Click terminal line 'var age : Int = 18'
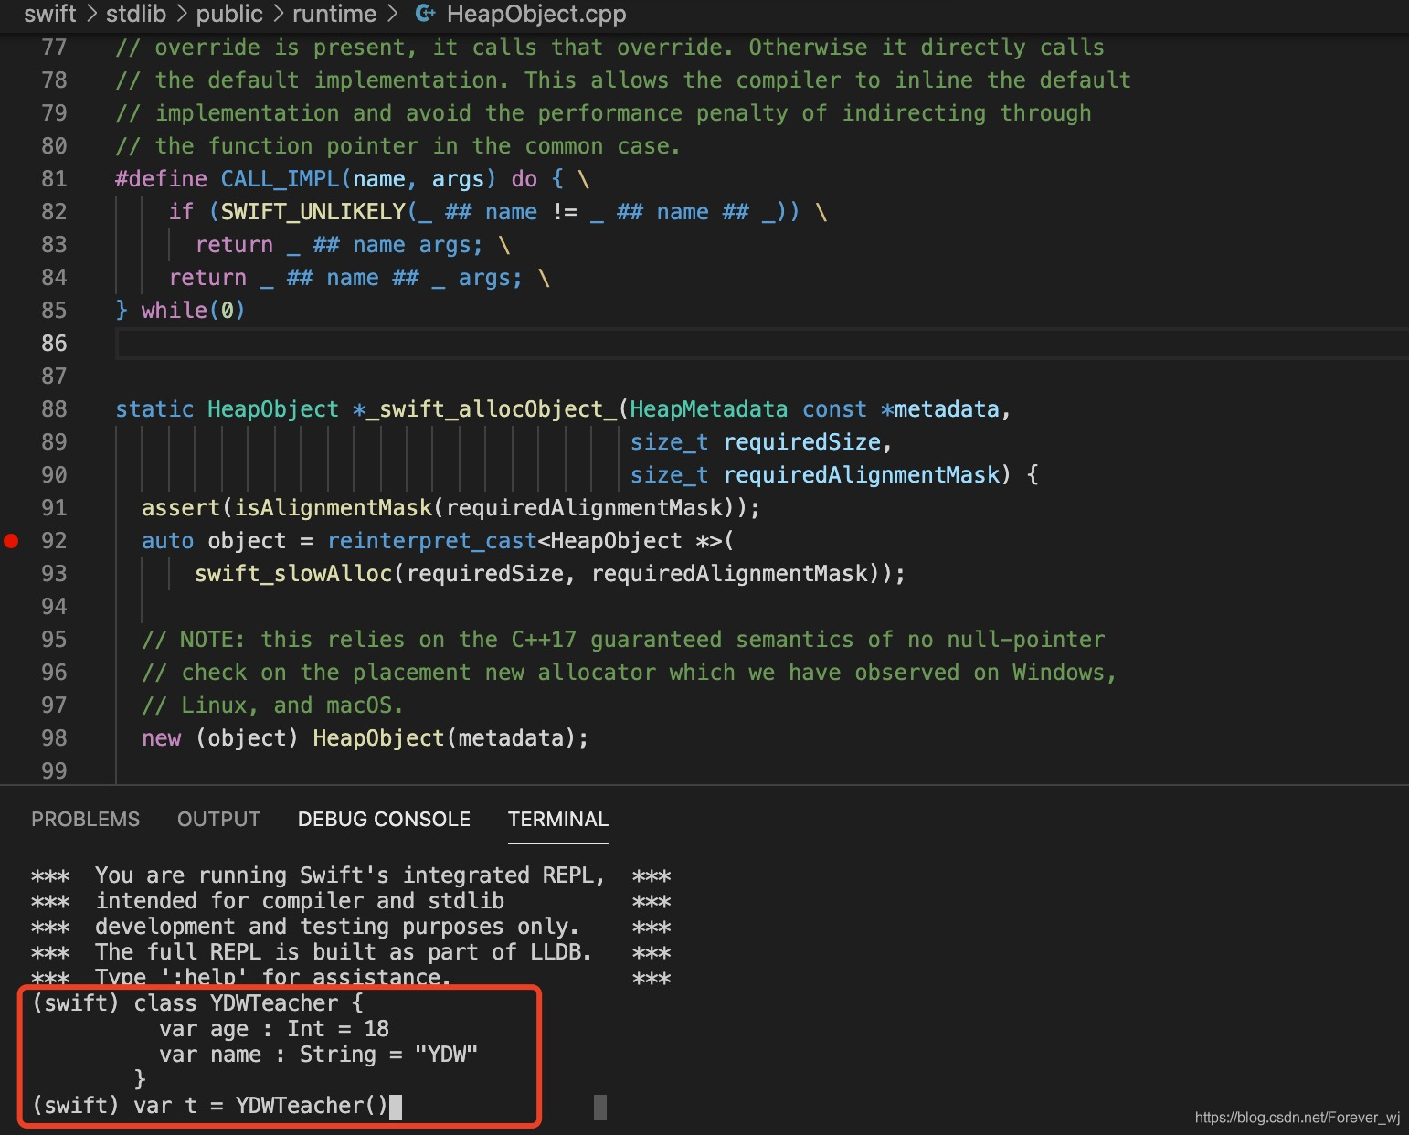This screenshot has height=1135, width=1409. click(274, 1029)
